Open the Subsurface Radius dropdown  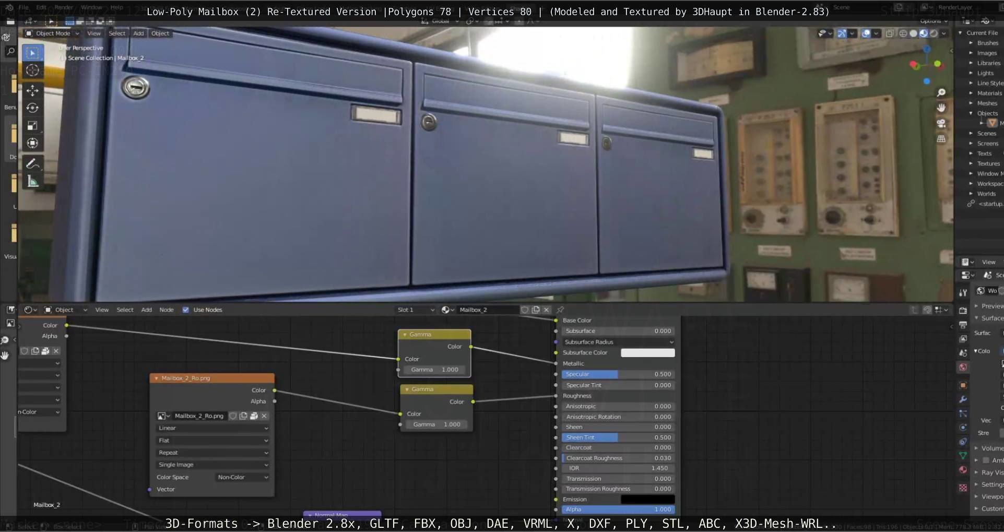coord(618,342)
